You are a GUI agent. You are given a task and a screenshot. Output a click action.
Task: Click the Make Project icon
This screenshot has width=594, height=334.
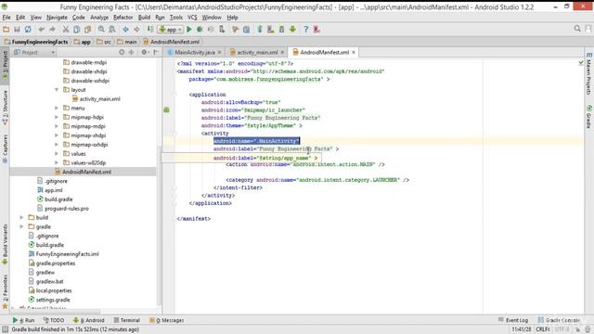[150, 29]
